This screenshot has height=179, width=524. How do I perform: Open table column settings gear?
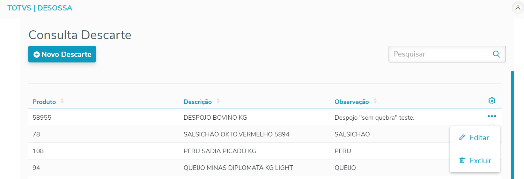492,101
